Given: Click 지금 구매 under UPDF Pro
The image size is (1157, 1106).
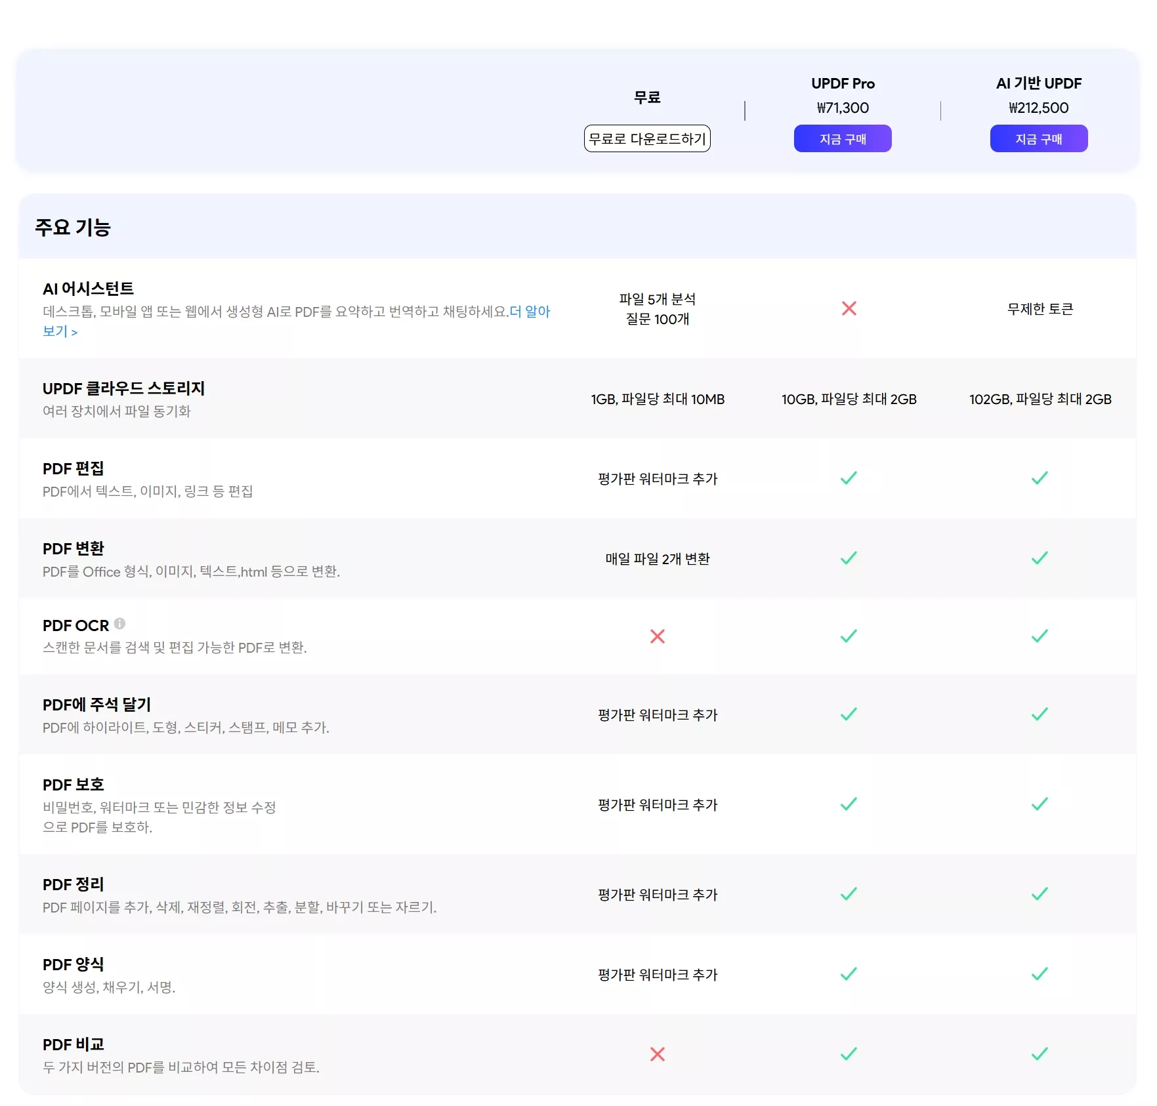Looking at the screenshot, I should point(843,138).
